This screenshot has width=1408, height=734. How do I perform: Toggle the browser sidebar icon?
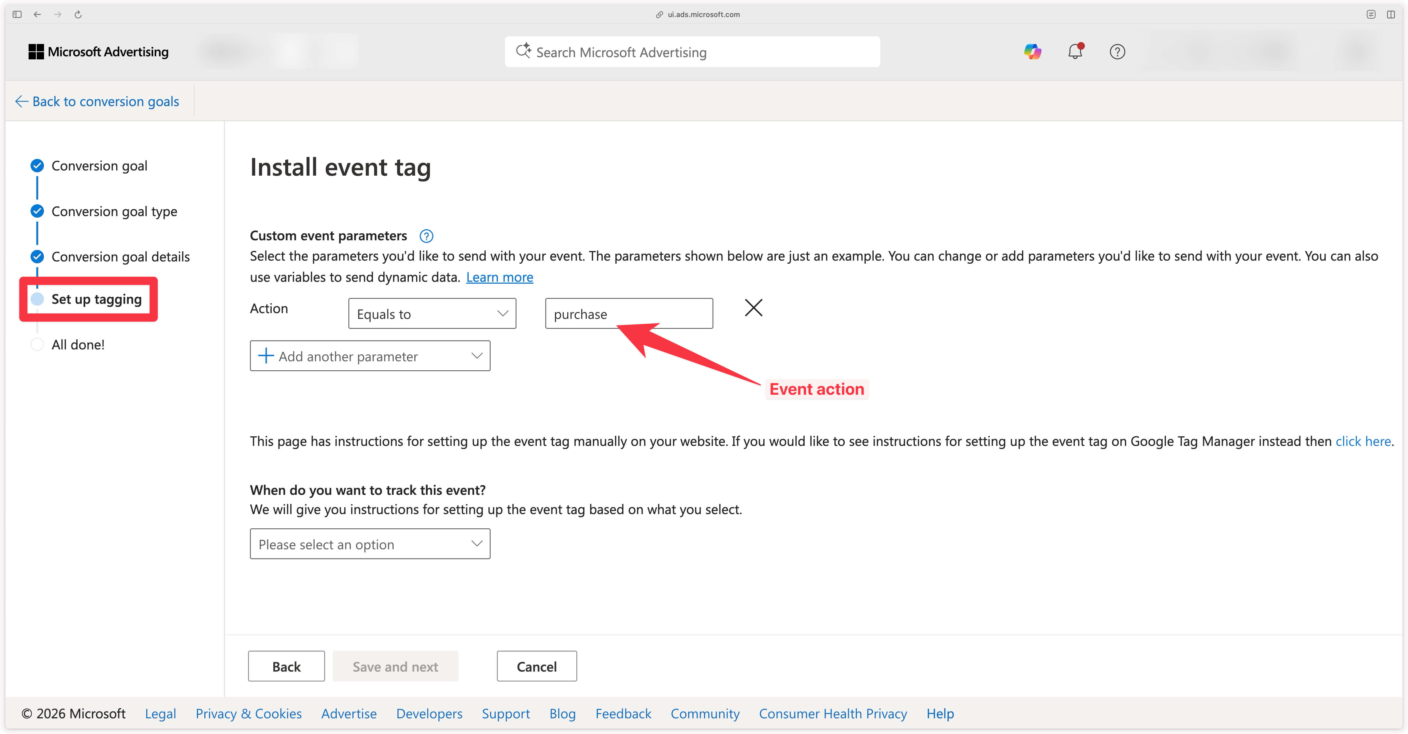[x=17, y=15]
